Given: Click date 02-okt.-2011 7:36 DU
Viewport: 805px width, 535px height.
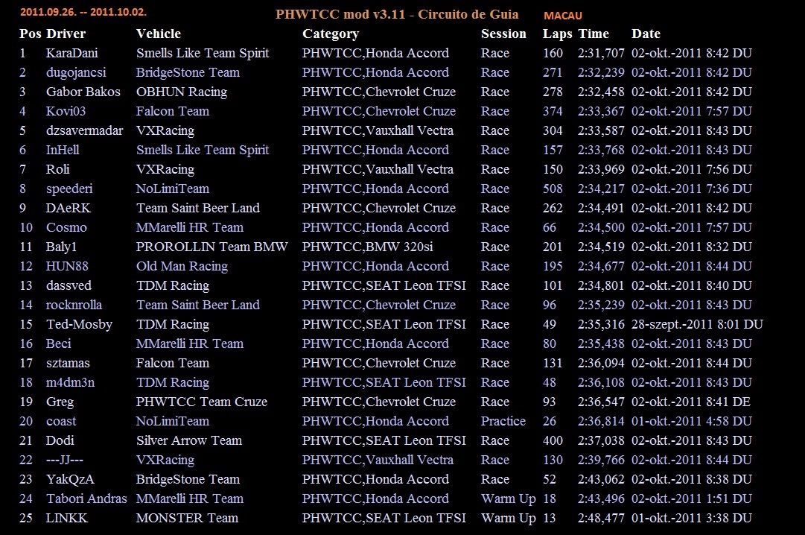Looking at the screenshot, I should tap(692, 189).
